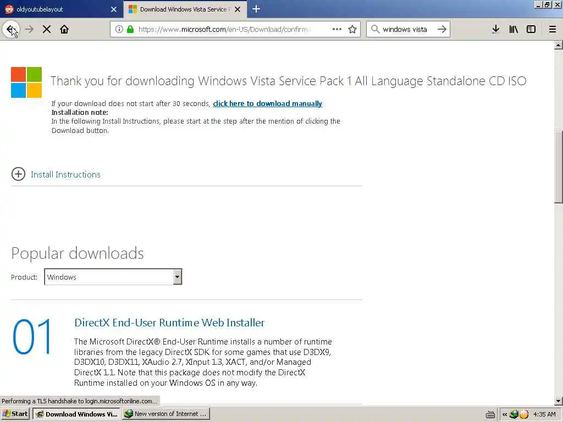Click the TLS handshake status text

[79, 401]
